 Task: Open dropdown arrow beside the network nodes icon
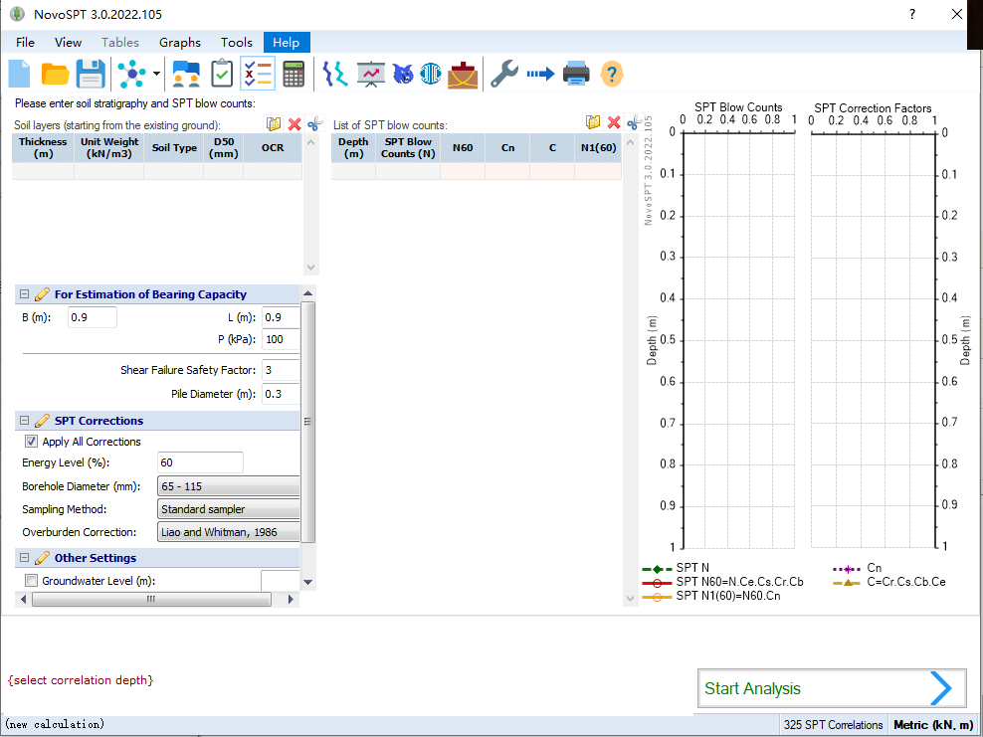[x=156, y=74]
